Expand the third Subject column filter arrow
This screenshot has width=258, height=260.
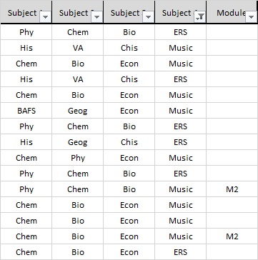[x=148, y=16]
